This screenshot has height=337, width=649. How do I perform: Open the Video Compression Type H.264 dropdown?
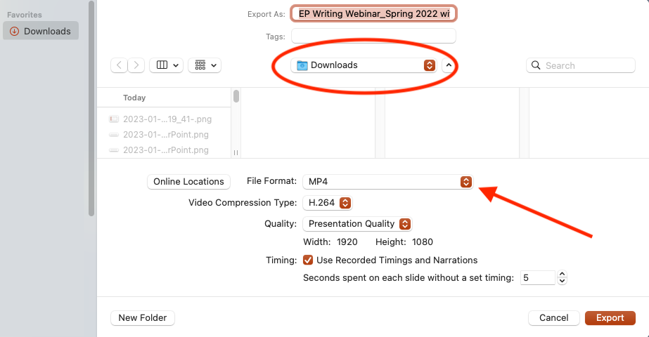[x=328, y=203]
